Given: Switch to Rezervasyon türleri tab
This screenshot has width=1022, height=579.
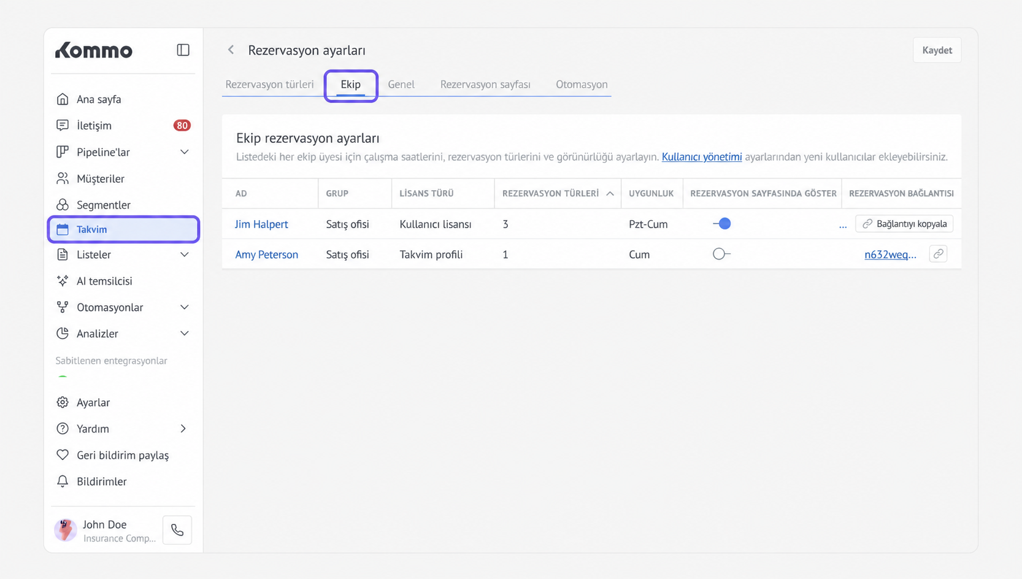Looking at the screenshot, I should click(269, 85).
